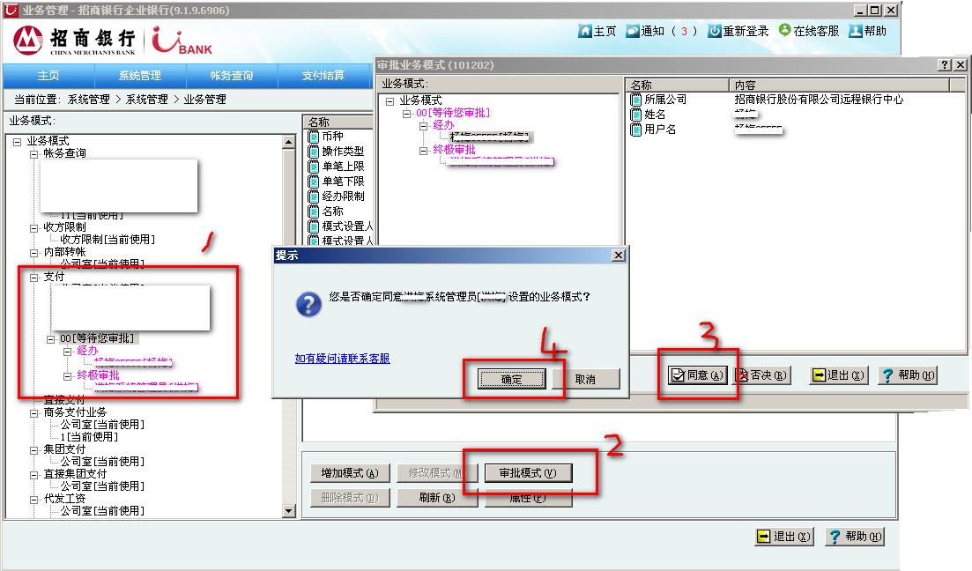This screenshot has height=571, width=972.
Task: Select the 所属公司 row icon in dialog
Action: [x=636, y=100]
